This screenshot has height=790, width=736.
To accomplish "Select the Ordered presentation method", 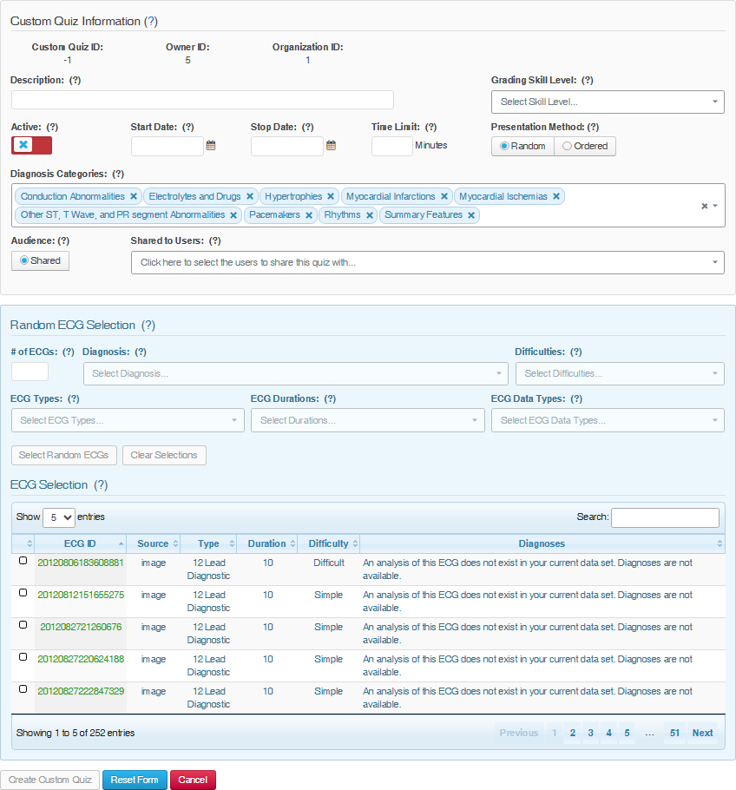I will pyautogui.click(x=585, y=146).
